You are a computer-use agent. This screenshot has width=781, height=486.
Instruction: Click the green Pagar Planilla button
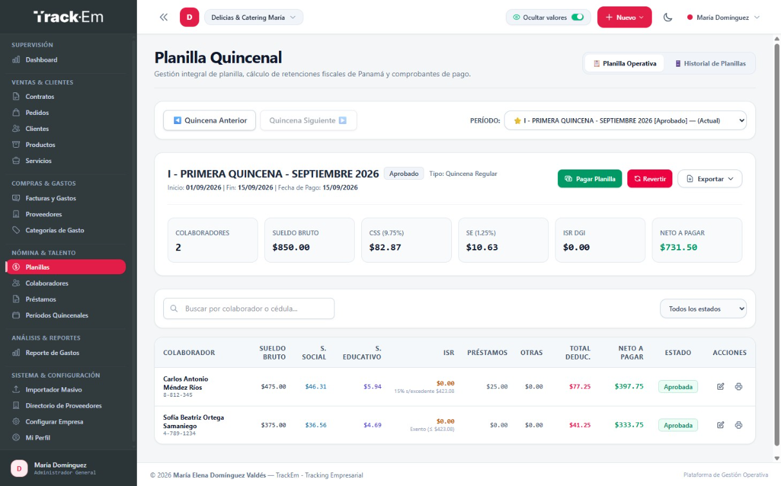590,178
